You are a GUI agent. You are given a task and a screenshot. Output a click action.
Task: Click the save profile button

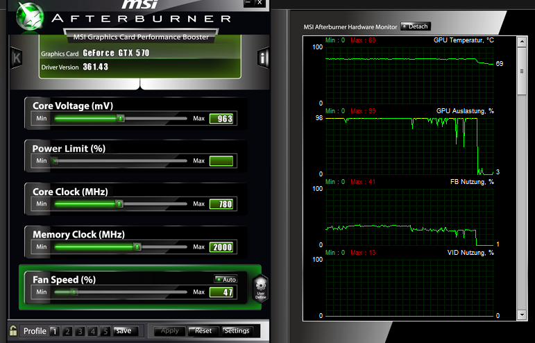126,331
